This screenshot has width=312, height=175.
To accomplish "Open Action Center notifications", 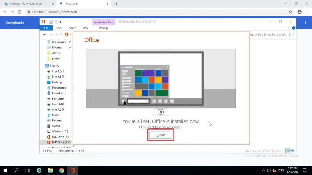I will coord(305,170).
